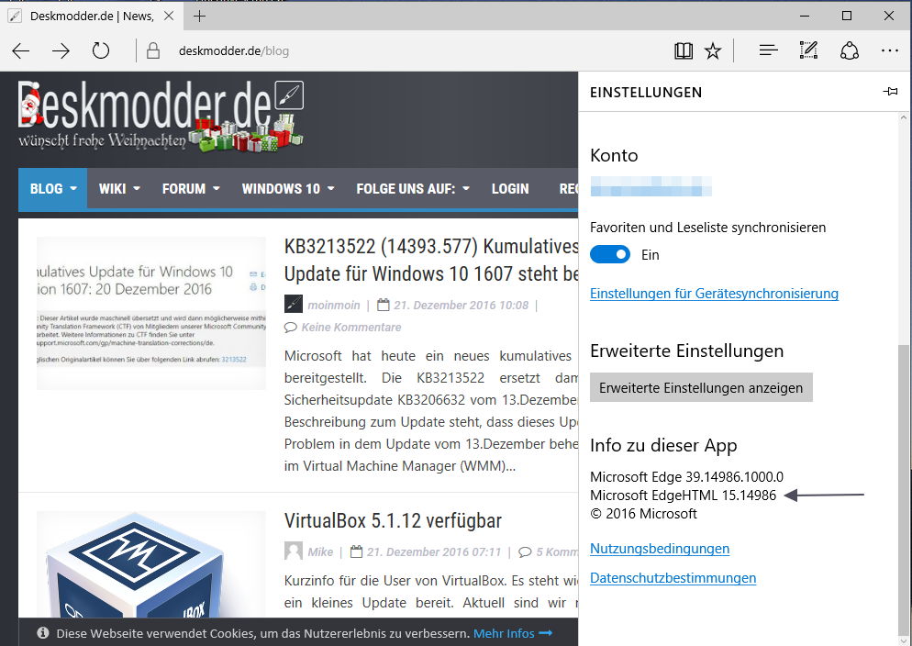Click the Deskmodder.de site logo

(161, 117)
